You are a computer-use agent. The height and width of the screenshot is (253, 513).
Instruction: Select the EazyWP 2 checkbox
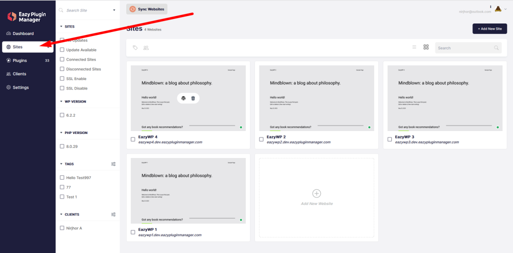261,139
